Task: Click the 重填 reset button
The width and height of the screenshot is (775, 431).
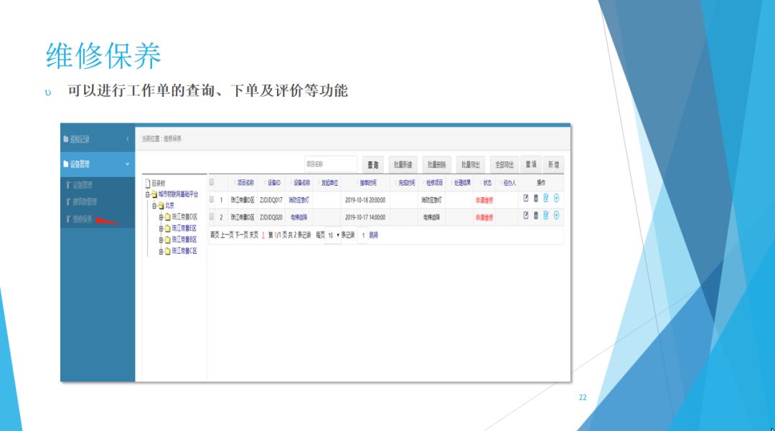Action: (531, 164)
